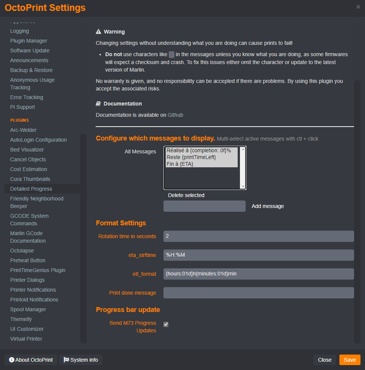Click Delete selected button
Image resolution: width=365 pixels, height=370 pixels.
pos(186,195)
